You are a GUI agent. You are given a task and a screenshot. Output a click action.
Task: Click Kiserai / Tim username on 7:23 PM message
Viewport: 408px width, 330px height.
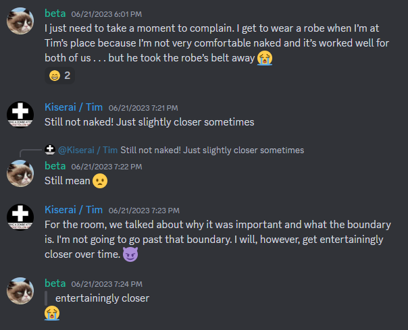[x=74, y=209]
